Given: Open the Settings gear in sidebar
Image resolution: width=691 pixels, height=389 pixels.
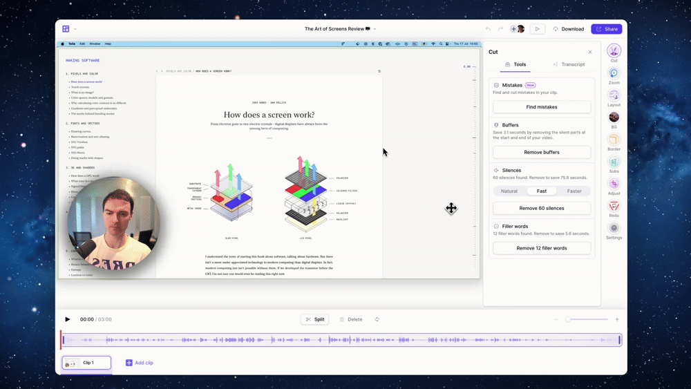Looking at the screenshot, I should (614, 230).
